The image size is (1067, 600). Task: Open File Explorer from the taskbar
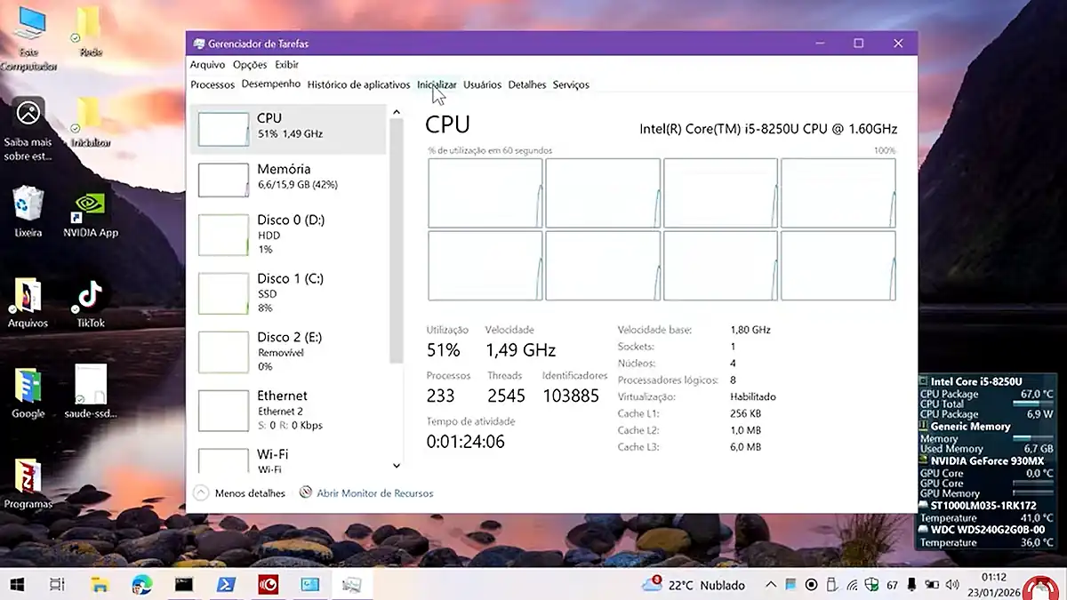click(x=100, y=584)
